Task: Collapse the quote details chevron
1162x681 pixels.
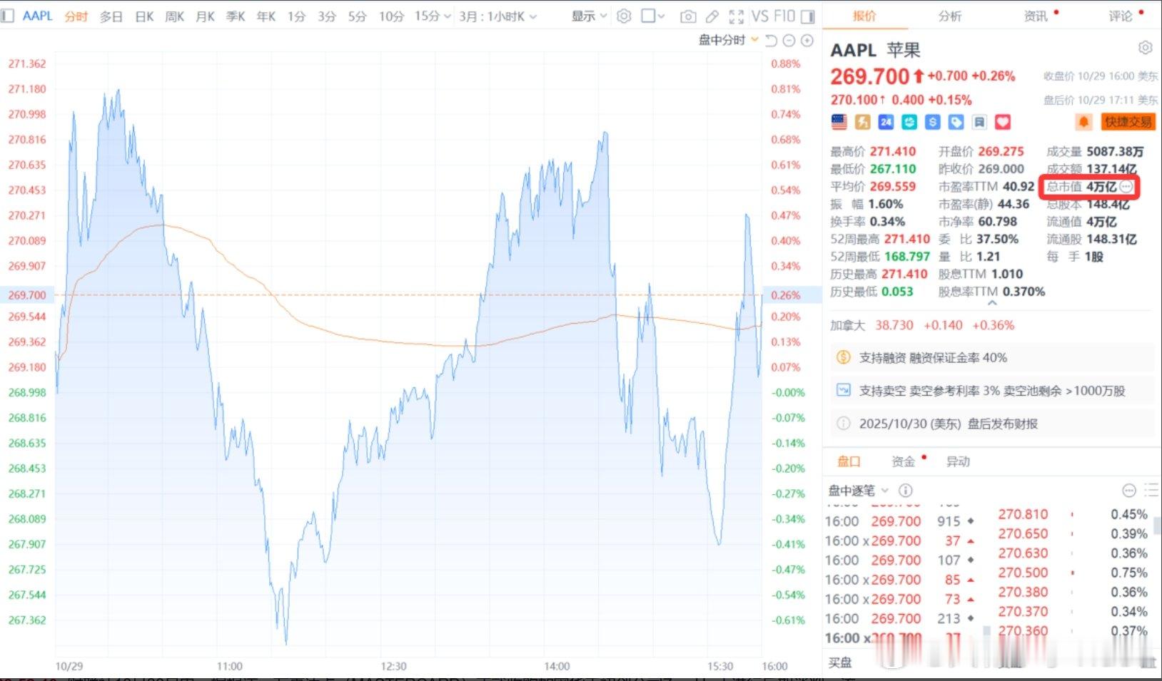Action: pos(992,303)
